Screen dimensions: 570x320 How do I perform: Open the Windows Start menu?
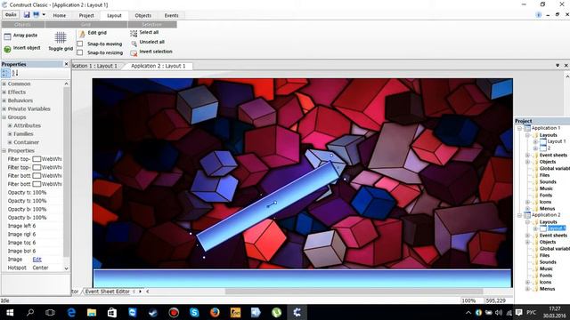(x=10, y=312)
